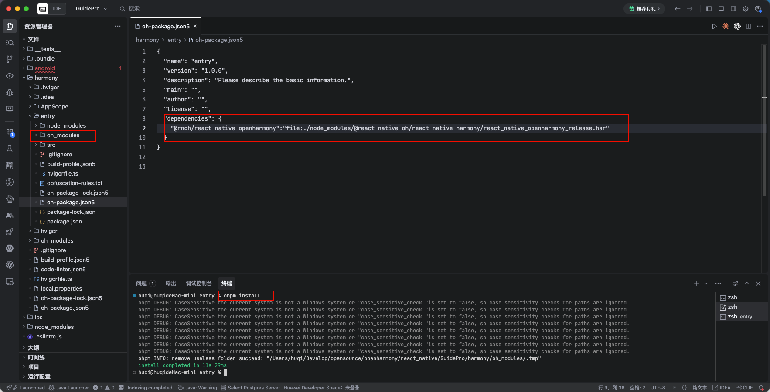Open the Extensions icon with badge
The width and height of the screenshot is (770, 392).
pyautogui.click(x=10, y=133)
